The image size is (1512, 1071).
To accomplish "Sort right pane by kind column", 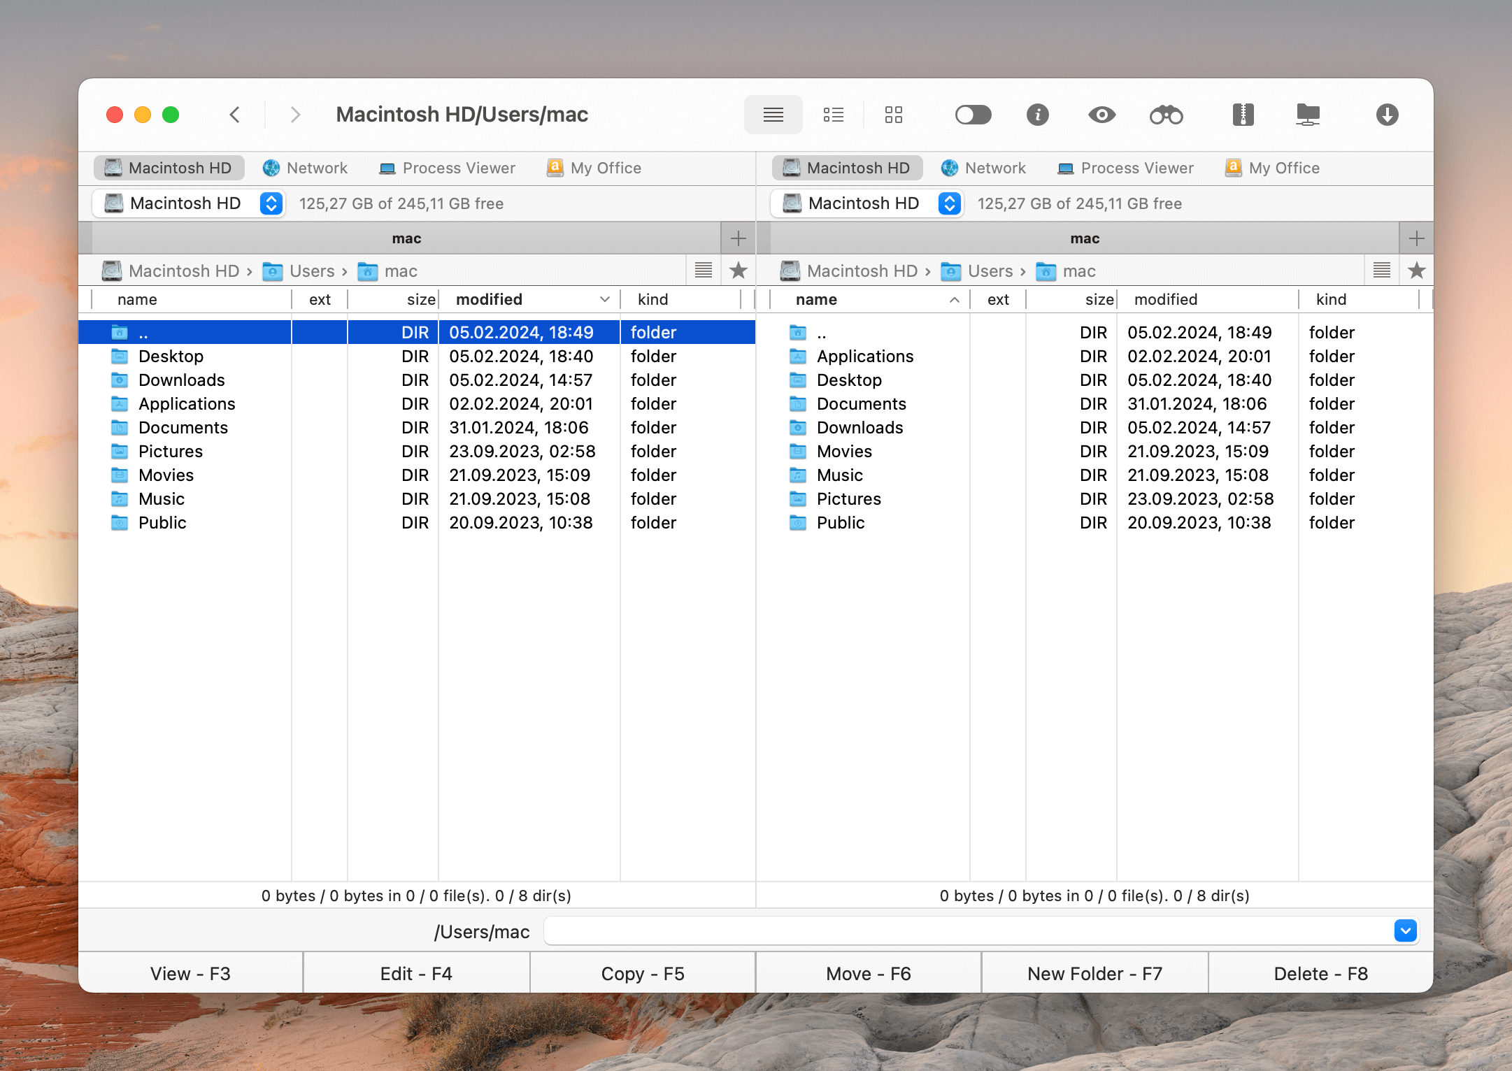I will [1358, 299].
